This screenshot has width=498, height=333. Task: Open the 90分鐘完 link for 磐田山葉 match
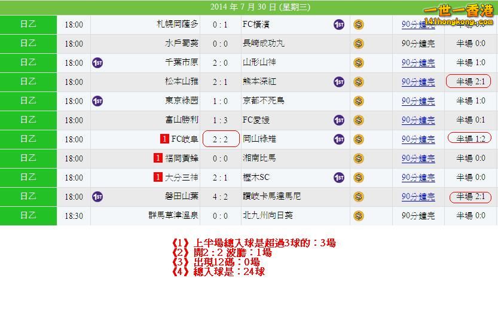pos(418,197)
